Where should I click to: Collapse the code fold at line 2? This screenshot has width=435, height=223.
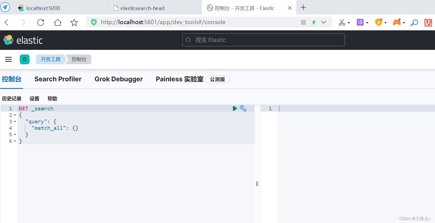coord(15,115)
